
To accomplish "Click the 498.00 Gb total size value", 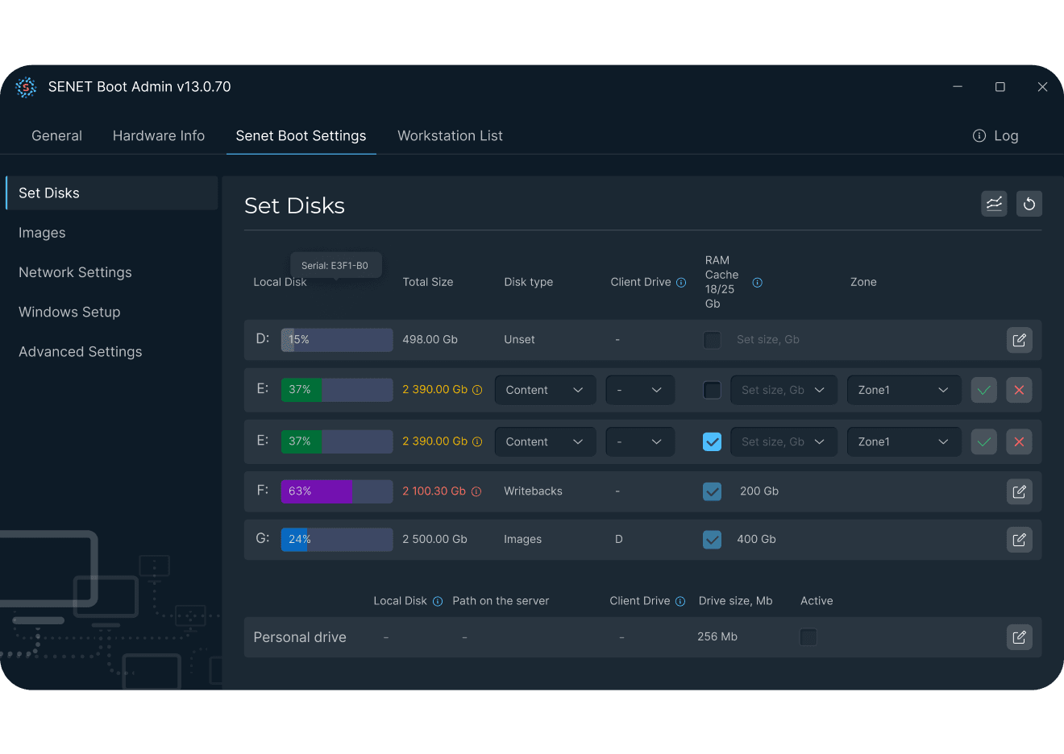I will tap(430, 340).
